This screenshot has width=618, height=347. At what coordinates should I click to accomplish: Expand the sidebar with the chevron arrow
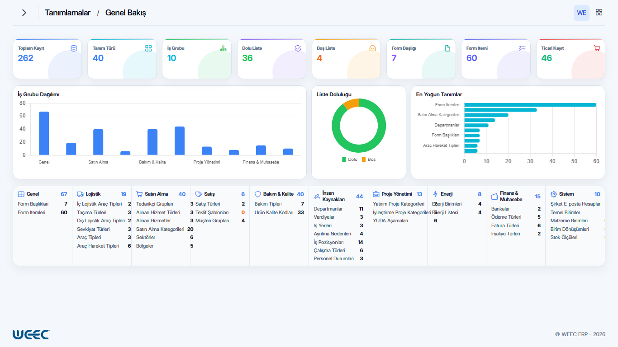tap(24, 13)
